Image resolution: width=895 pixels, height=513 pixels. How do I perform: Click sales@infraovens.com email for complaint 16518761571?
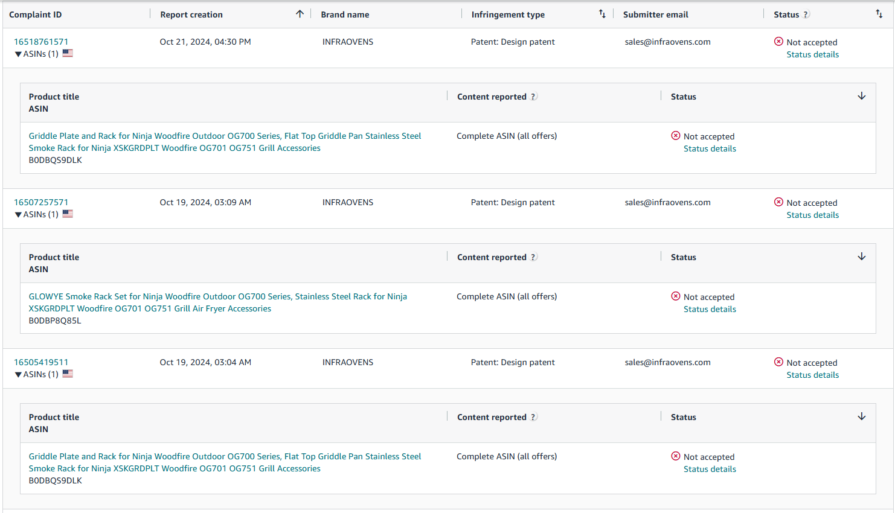[x=668, y=42]
